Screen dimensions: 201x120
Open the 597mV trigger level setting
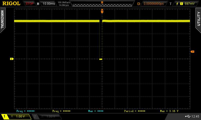189,4
